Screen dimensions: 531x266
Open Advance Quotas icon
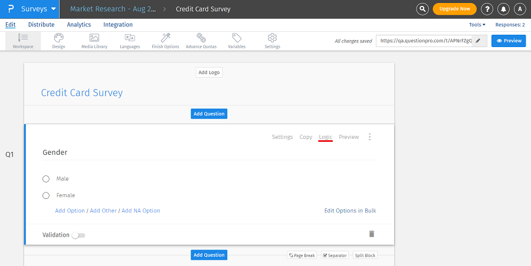[201, 38]
